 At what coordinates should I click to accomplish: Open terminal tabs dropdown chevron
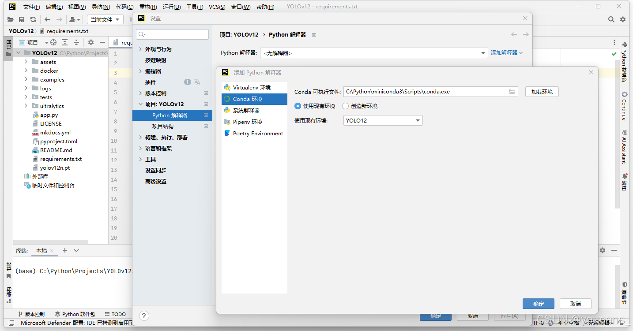click(76, 250)
